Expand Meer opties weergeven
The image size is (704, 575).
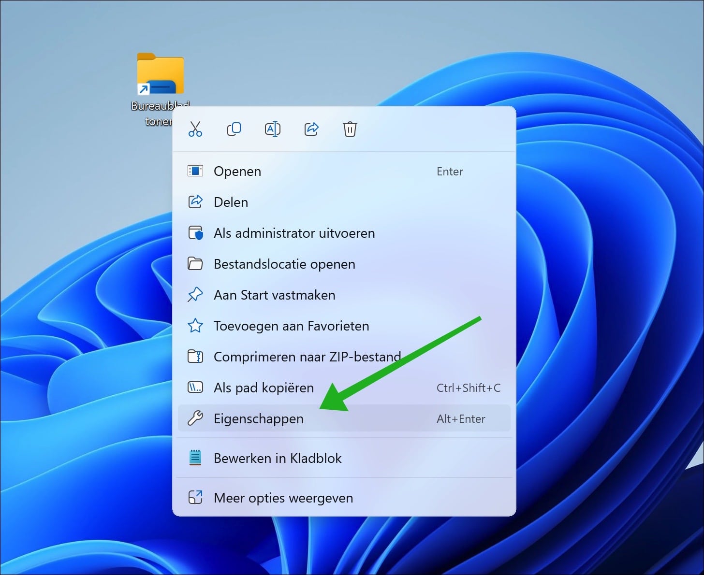tap(283, 498)
